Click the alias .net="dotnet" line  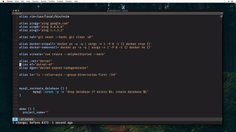[35, 61]
